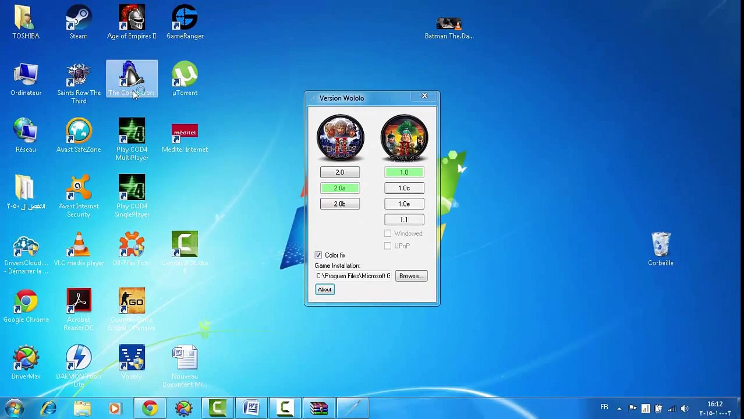
Task: Open the Windows Start menu
Action: [x=14, y=409]
